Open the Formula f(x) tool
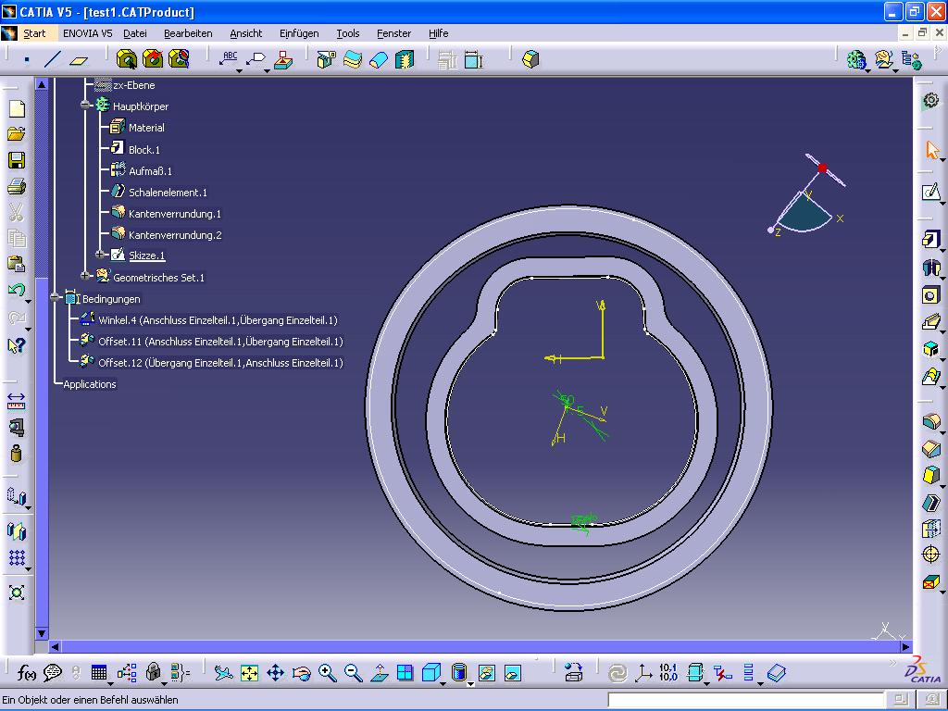The height and width of the screenshot is (711, 948). click(27, 672)
